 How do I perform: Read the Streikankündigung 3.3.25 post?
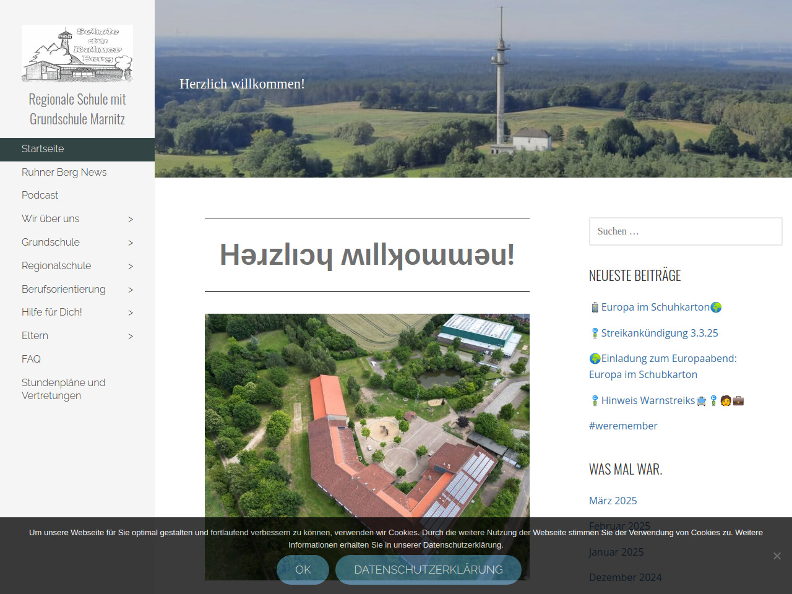click(660, 333)
